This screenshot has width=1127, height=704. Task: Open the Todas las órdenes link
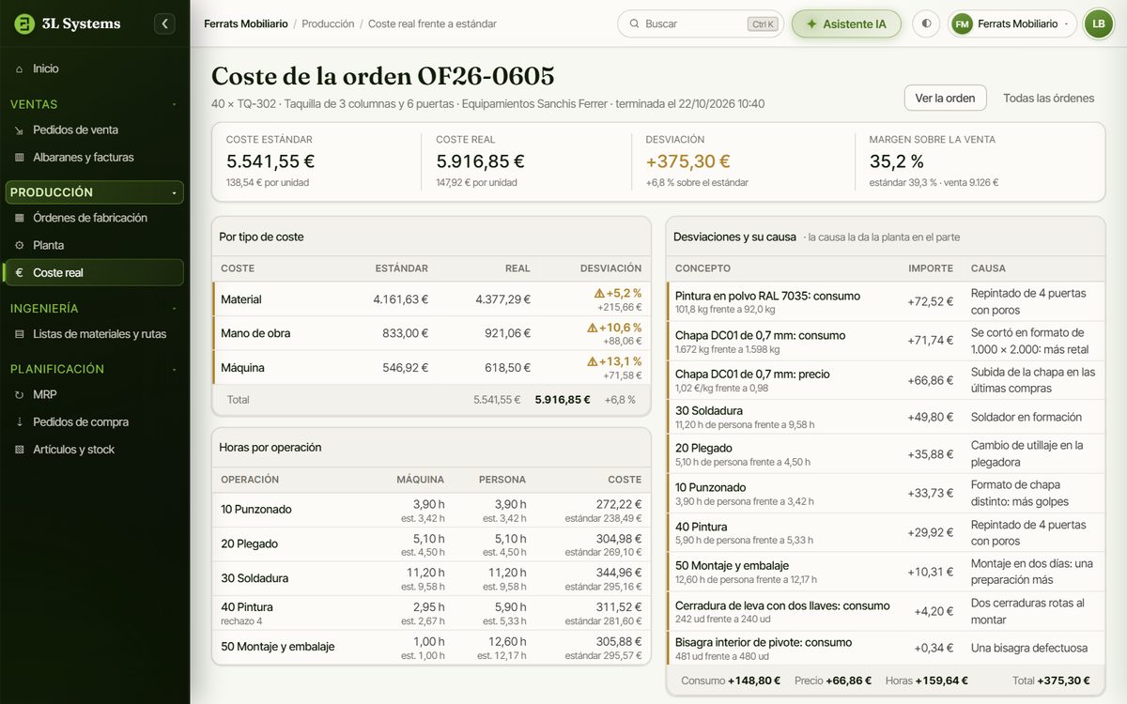coord(1048,98)
